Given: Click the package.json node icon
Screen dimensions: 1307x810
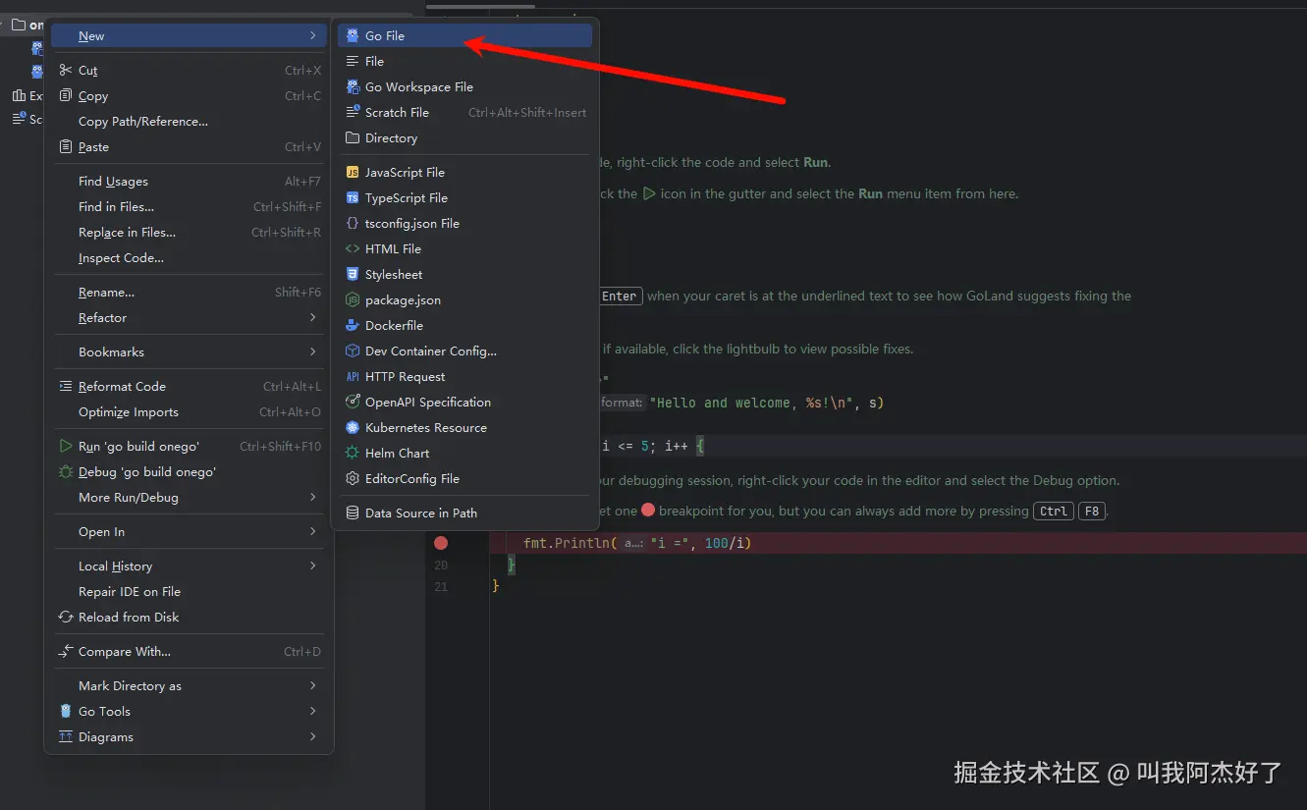Looking at the screenshot, I should coord(353,299).
